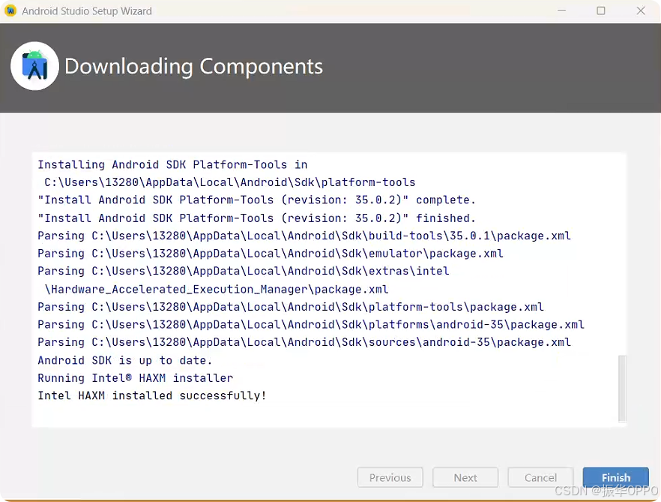This screenshot has height=502, width=661.
Task: Click the Next button
Action: [x=465, y=477]
